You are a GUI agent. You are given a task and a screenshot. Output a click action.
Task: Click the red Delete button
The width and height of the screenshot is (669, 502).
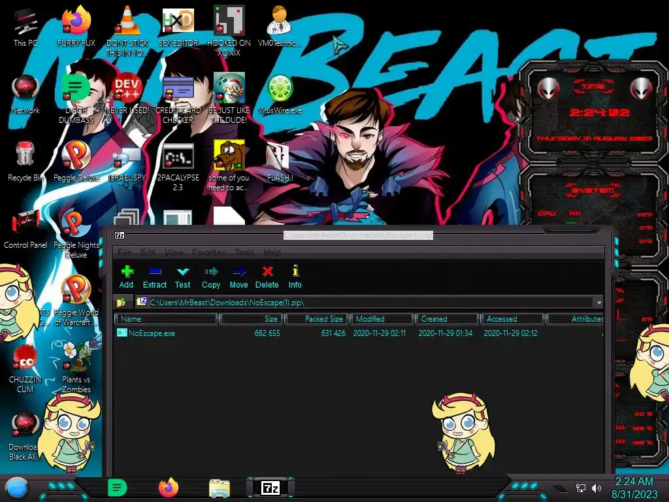coord(267,277)
